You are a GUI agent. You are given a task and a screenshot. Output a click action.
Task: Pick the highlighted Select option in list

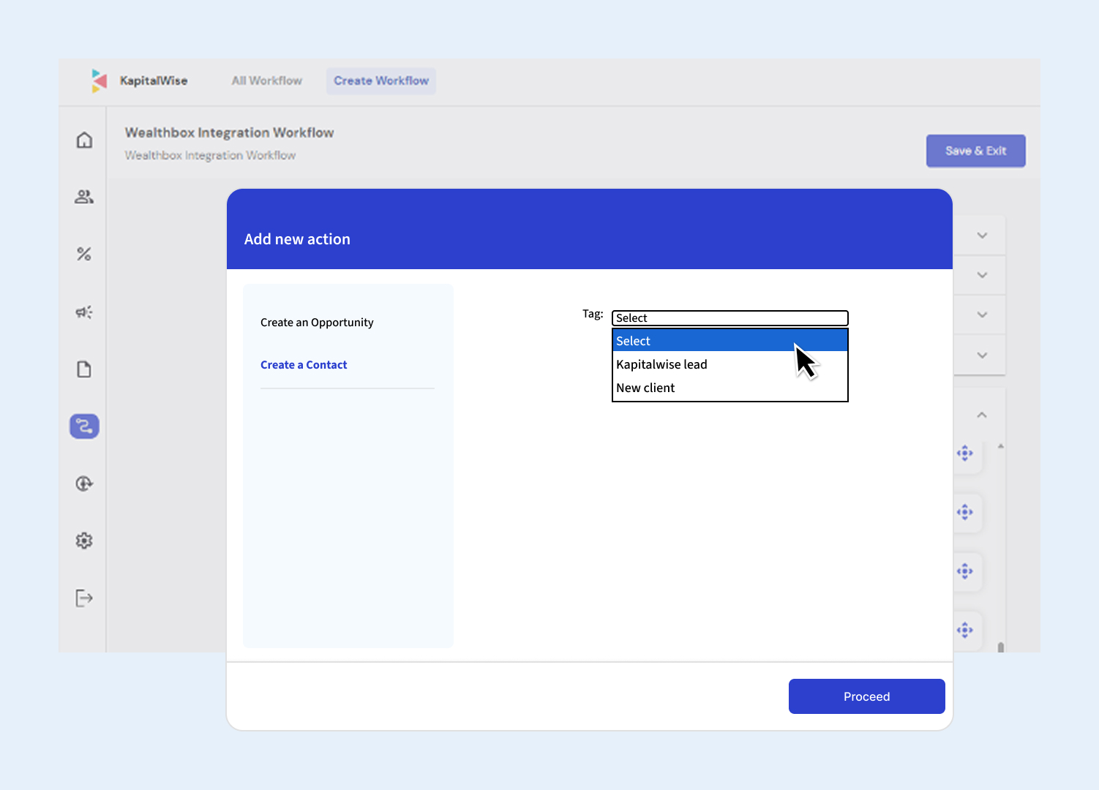[x=634, y=341]
